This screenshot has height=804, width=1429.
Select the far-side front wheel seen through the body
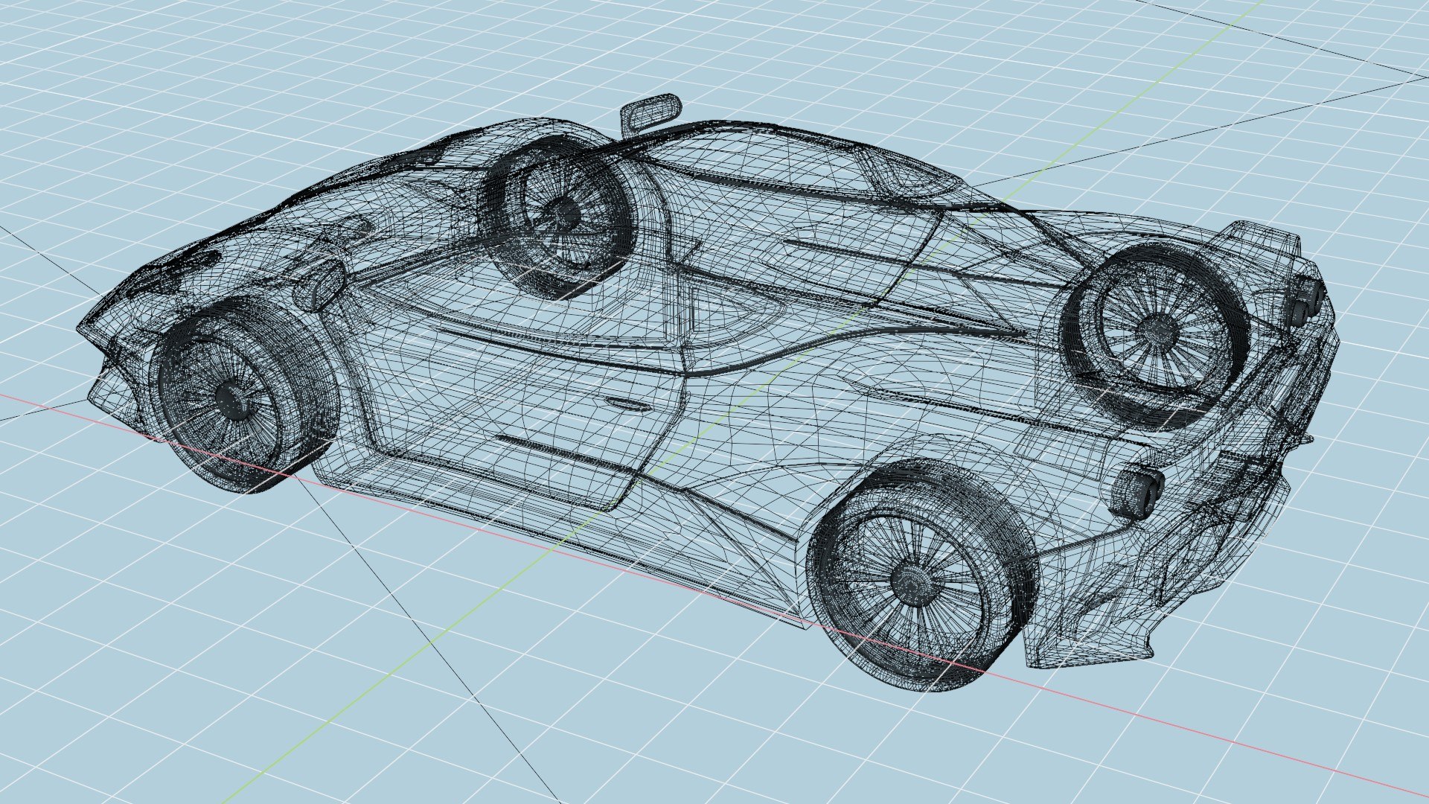coord(560,217)
